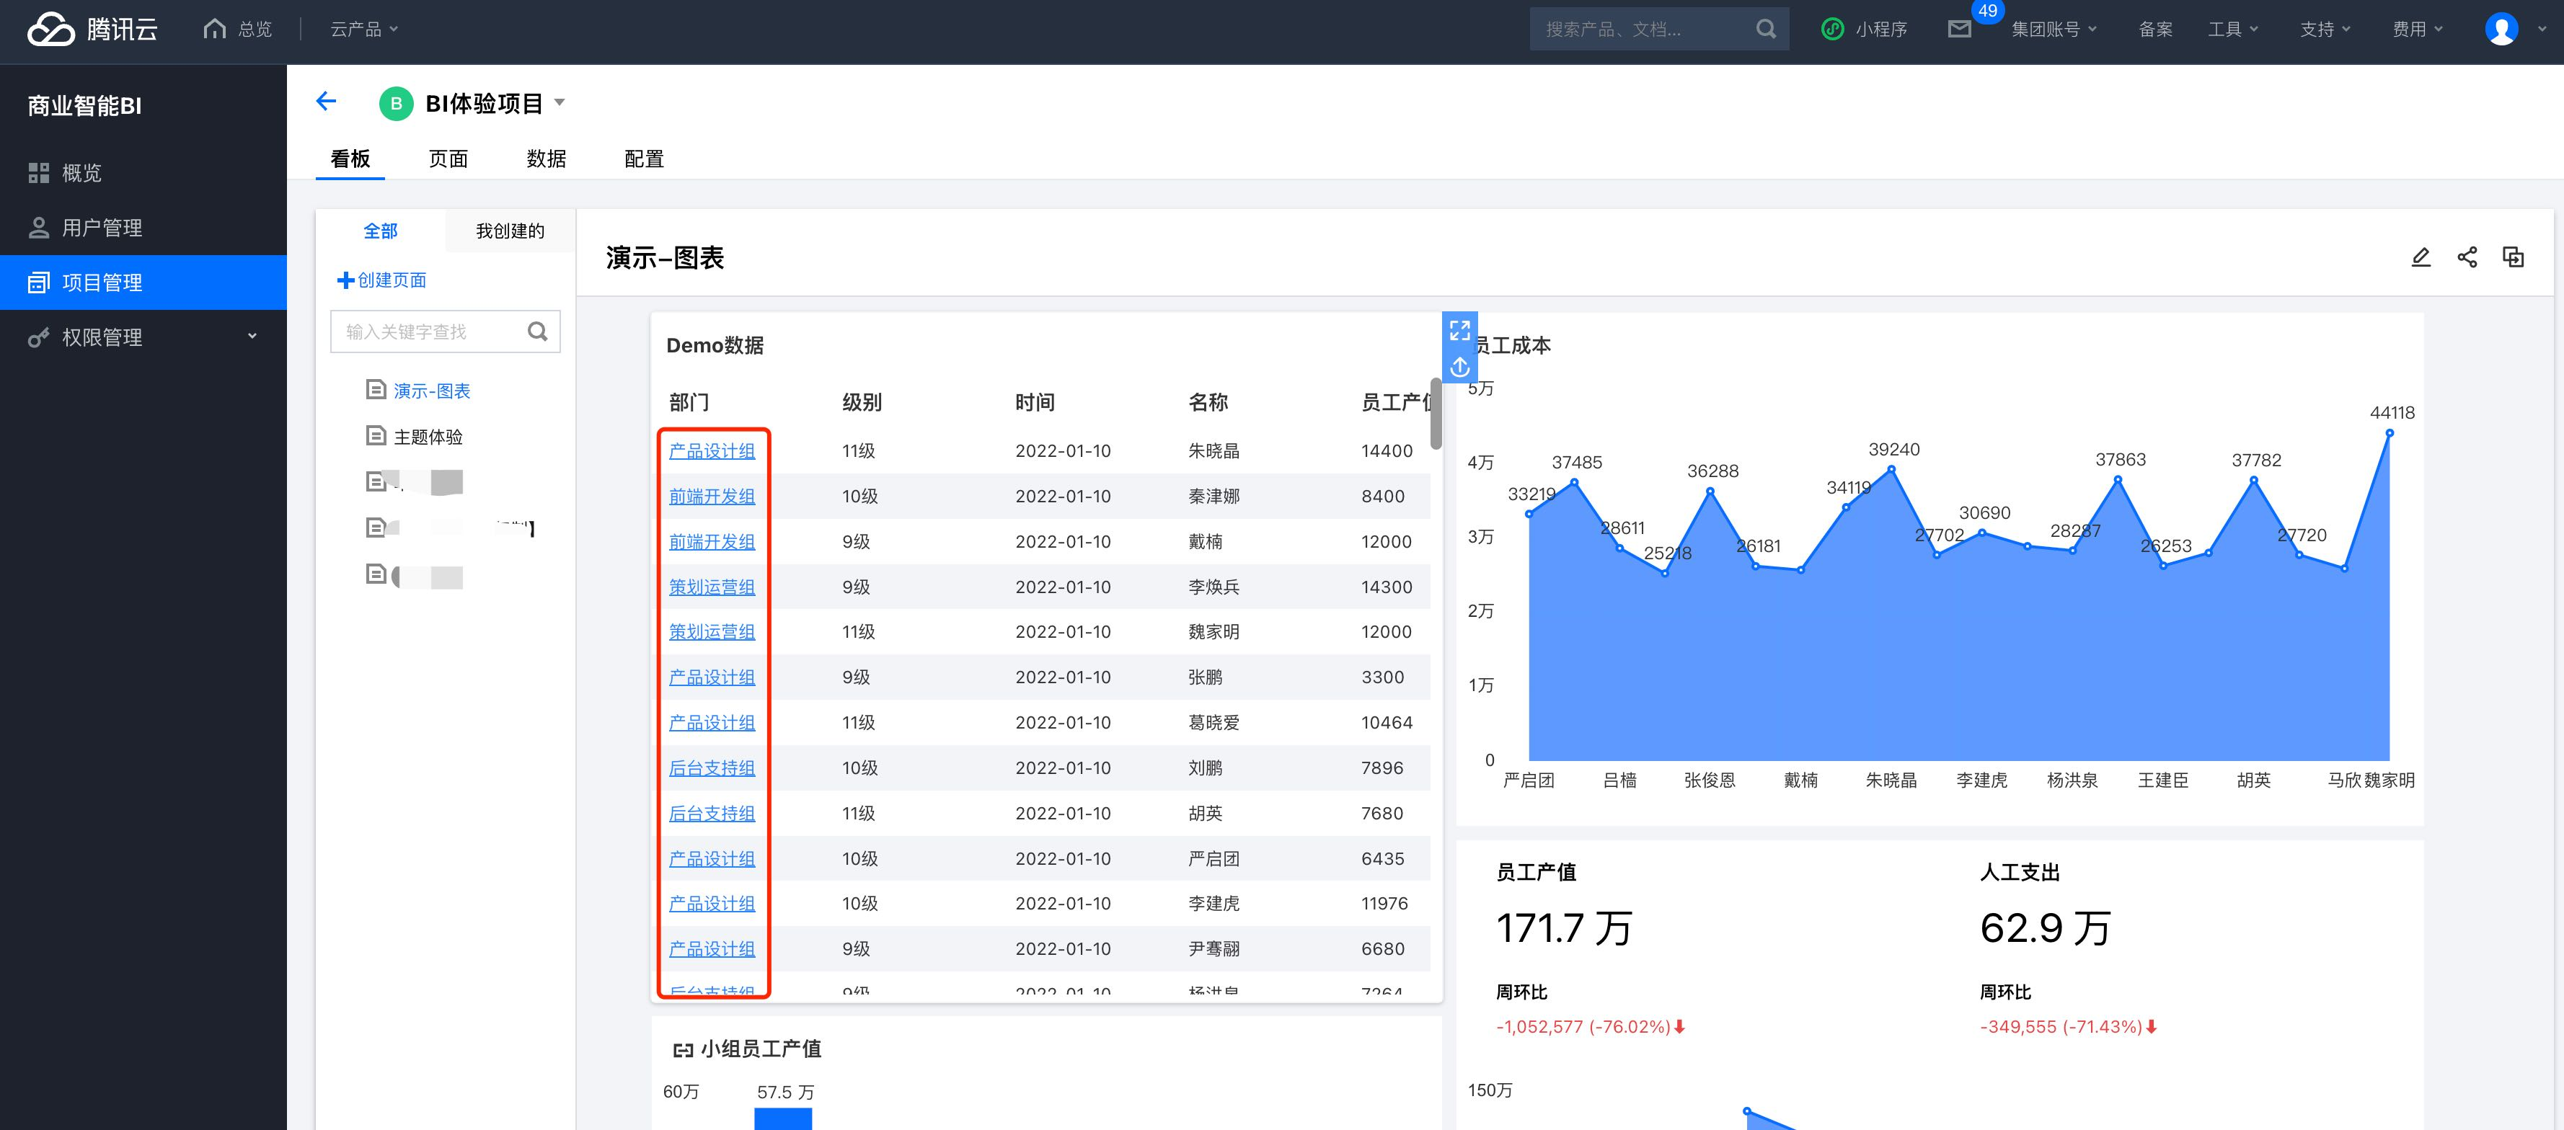Viewport: 2564px width, 1130px height.
Task: Open the mail notifications icon
Action: click(x=1959, y=30)
